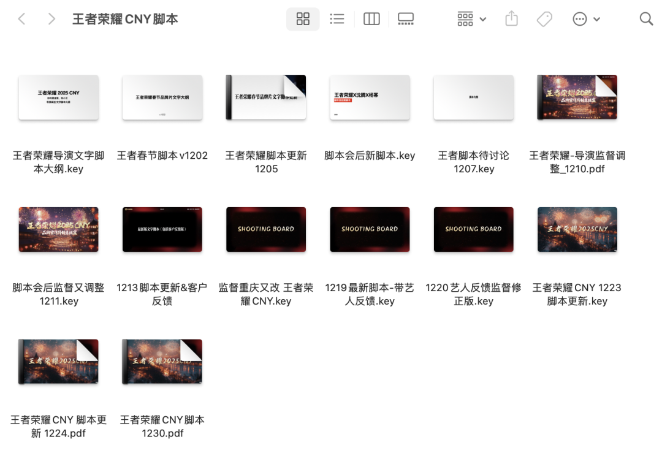Click file name 王者荣耀 CNY 脚本 1230.pdf

click(x=162, y=427)
